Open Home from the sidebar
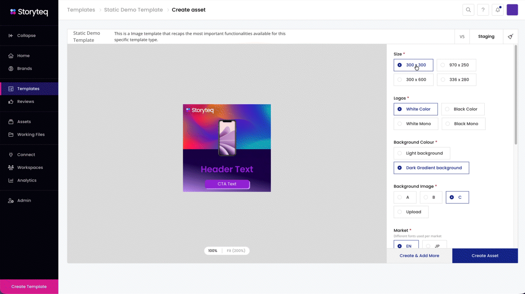Screen dimensions: 525x294 (23, 56)
